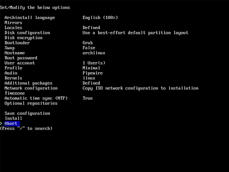
Task: Toggle the Swap setting
Action: coord(10,48)
